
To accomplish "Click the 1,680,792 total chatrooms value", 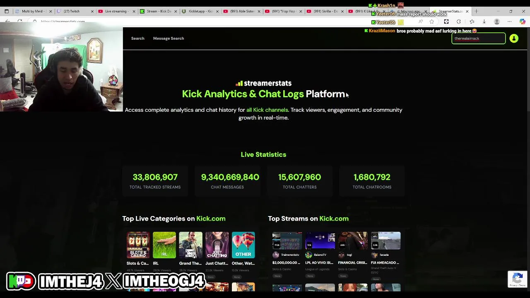I will click(x=372, y=177).
